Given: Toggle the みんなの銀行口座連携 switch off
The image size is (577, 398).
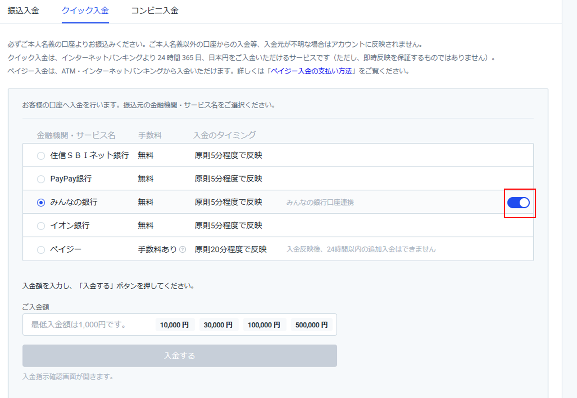Looking at the screenshot, I should [519, 203].
